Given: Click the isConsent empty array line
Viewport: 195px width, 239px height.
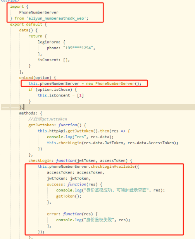Looking at the screenshot, I should [54, 60].
